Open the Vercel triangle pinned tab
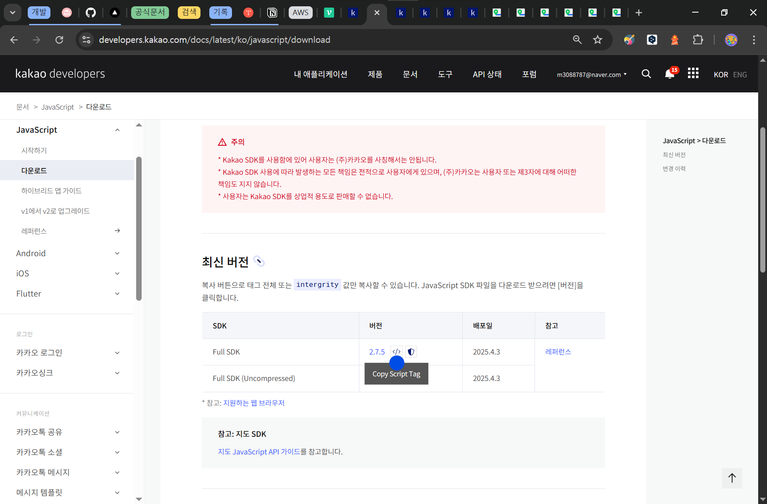 click(x=115, y=13)
